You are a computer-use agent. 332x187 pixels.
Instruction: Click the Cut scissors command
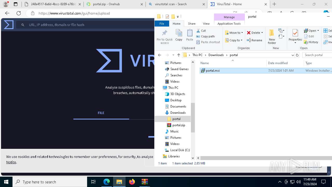pos(201,31)
